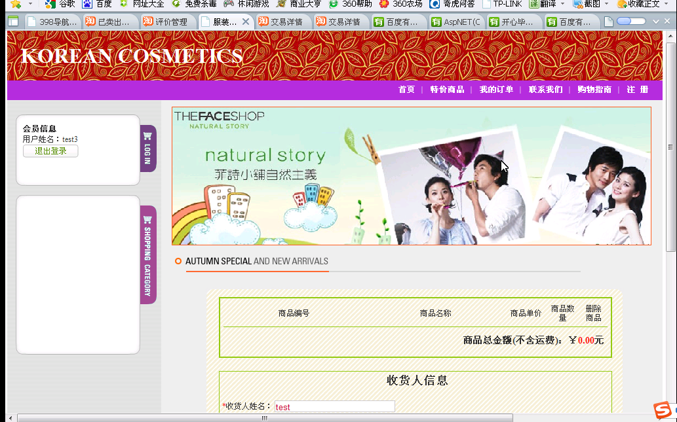677x422 pixels.
Task: Go to 首页 in the navigation bar
Action: tap(406, 89)
